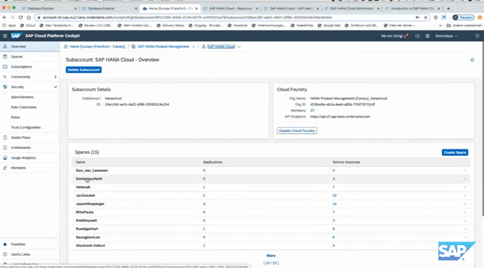484x268 pixels.
Task: Switch to SAP HANA Cloud Administration tab
Action: click(x=351, y=8)
